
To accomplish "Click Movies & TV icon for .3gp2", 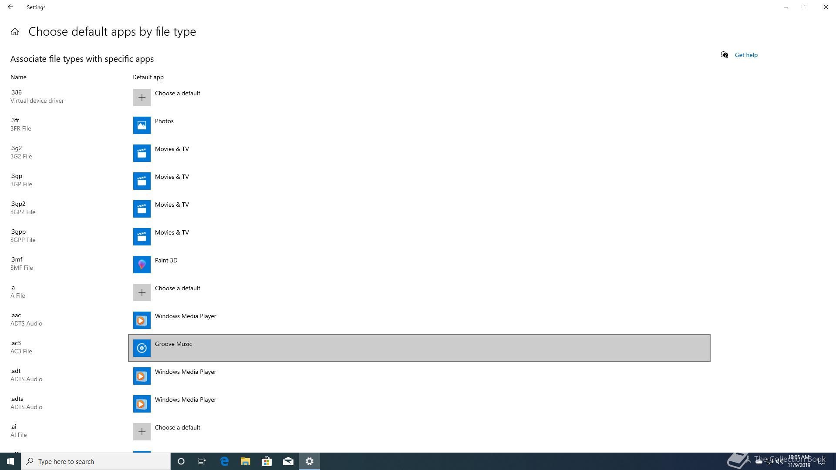I will (142, 209).
